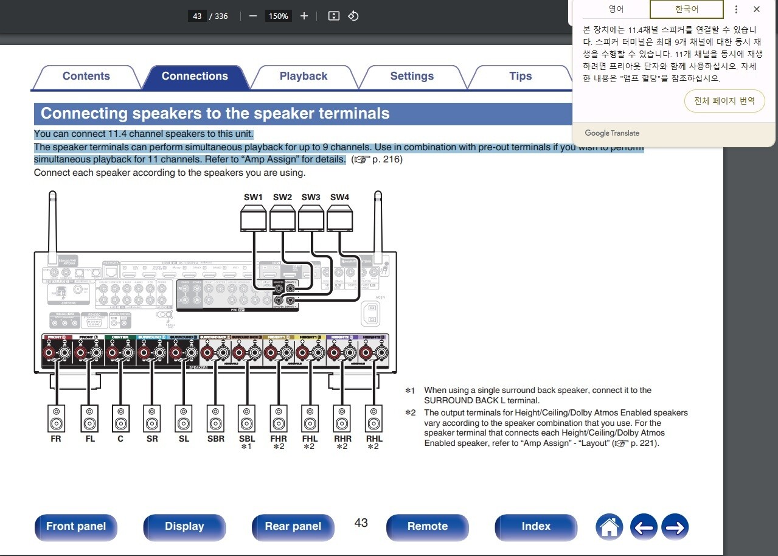The image size is (778, 556).
Task: Click the SR speaker icon
Action: point(152,418)
